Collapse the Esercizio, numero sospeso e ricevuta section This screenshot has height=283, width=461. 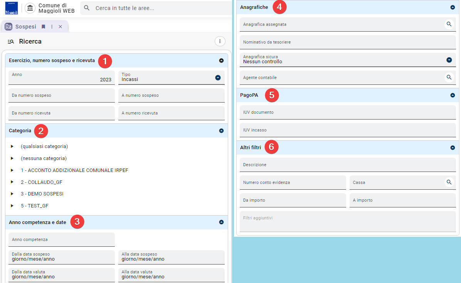(x=221, y=61)
